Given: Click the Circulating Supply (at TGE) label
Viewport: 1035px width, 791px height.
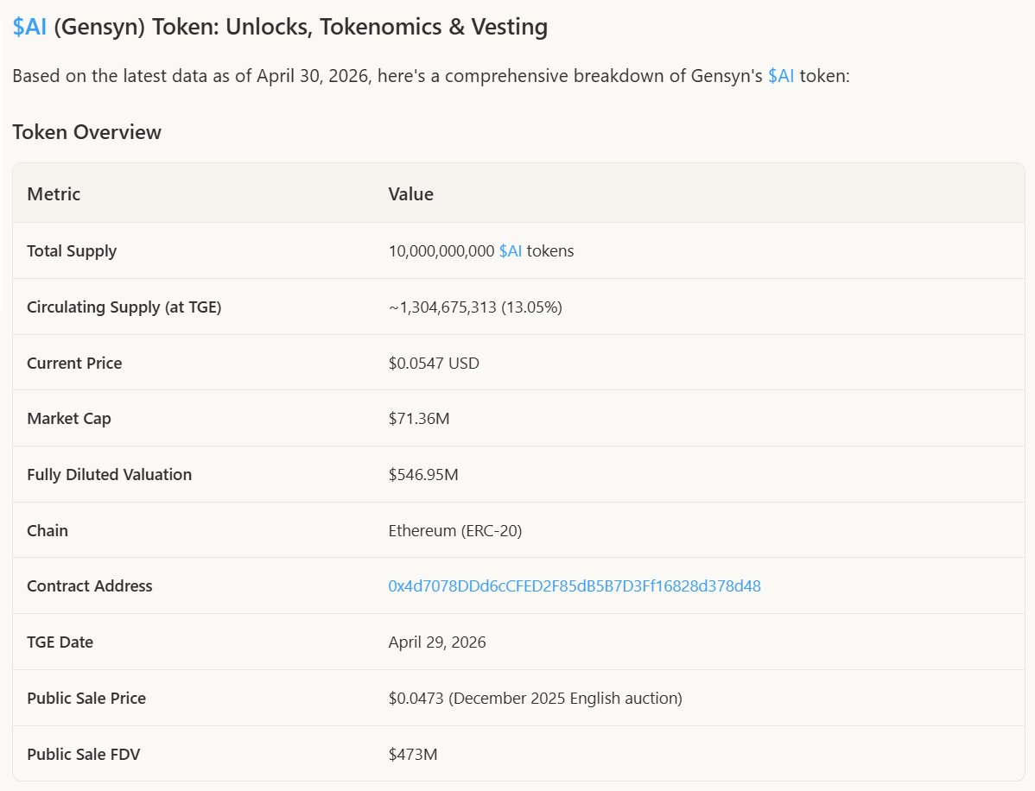Looking at the screenshot, I should [x=124, y=307].
